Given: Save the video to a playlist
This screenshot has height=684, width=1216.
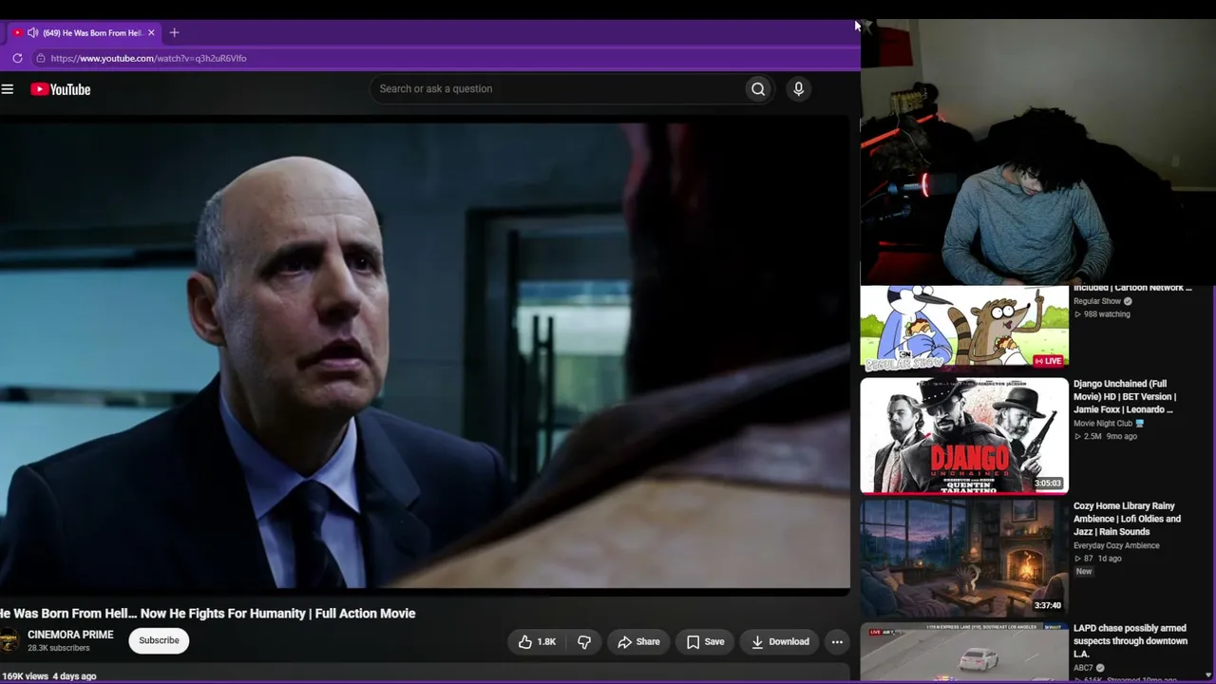Looking at the screenshot, I should 705,642.
